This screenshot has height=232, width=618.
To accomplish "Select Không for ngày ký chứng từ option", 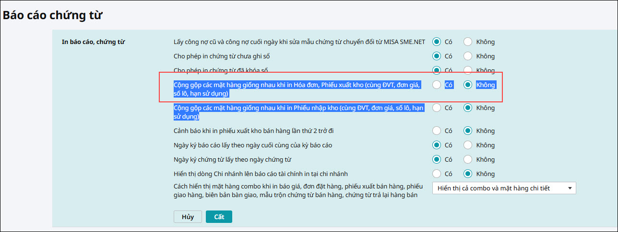I will point(468,159).
